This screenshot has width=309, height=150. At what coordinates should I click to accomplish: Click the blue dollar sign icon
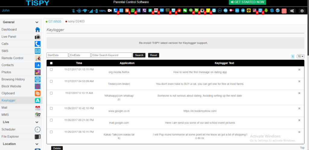point(272,11)
